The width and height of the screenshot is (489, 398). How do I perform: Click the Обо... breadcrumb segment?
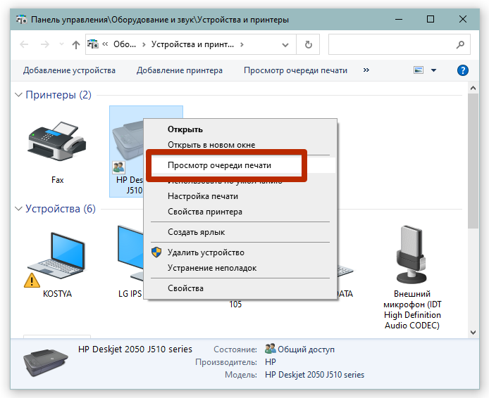click(125, 44)
